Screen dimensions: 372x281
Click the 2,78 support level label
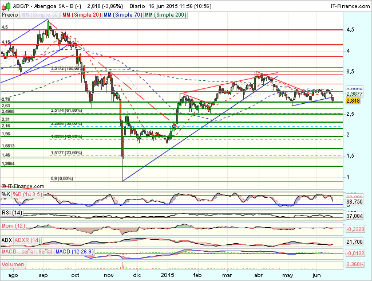6,99
